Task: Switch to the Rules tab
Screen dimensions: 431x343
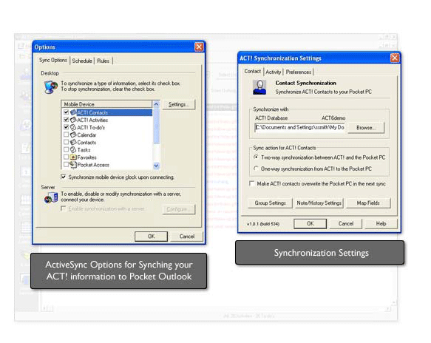Action: [x=103, y=61]
